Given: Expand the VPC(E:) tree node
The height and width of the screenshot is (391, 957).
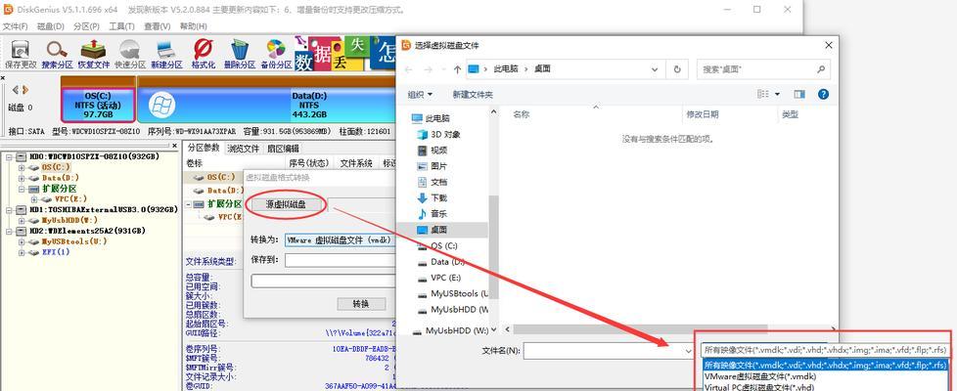Looking at the screenshot, I should point(33,198).
